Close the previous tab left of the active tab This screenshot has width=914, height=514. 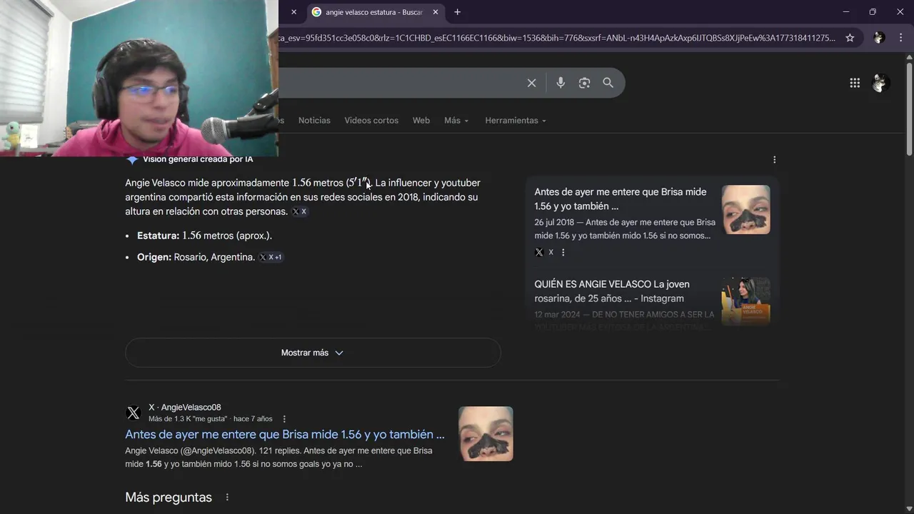coord(293,12)
